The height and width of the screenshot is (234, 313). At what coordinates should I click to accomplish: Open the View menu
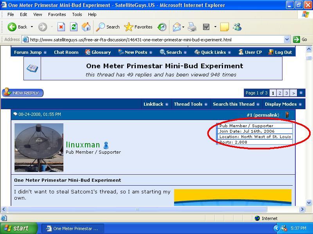coord(38,14)
